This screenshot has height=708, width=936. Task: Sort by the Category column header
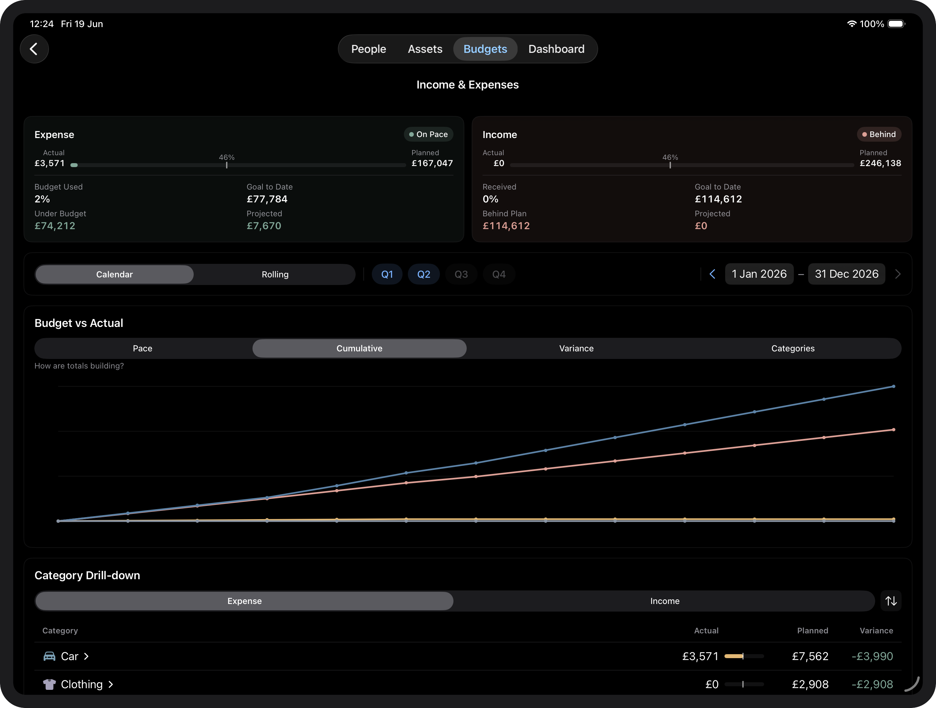point(60,630)
